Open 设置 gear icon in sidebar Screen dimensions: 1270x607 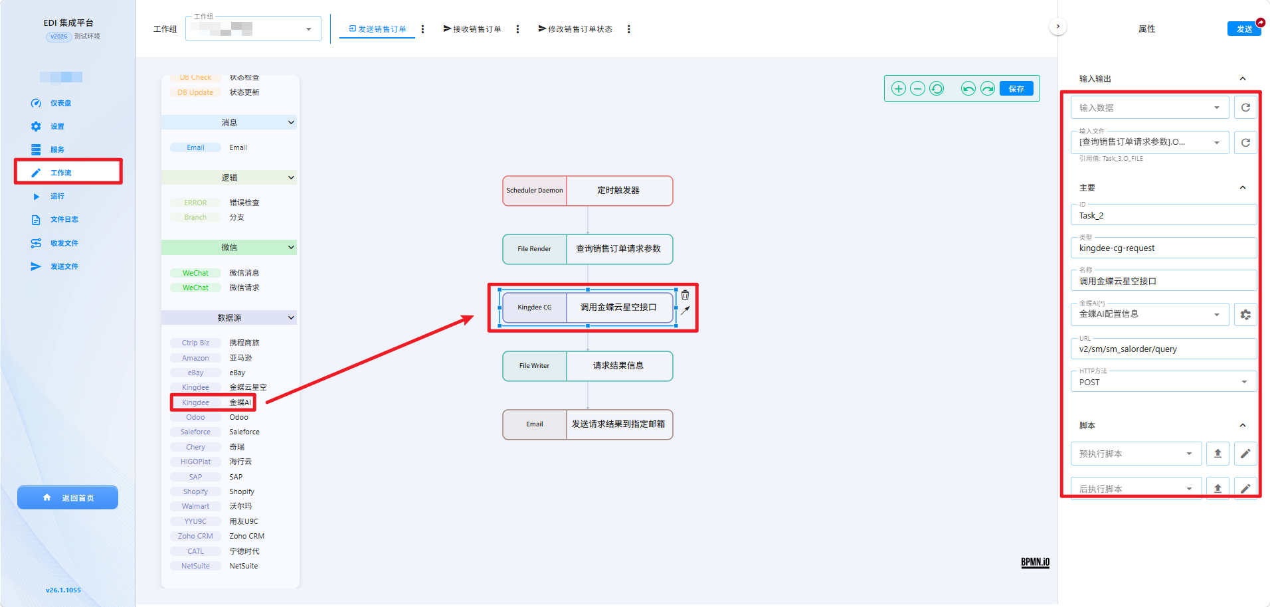pos(36,126)
